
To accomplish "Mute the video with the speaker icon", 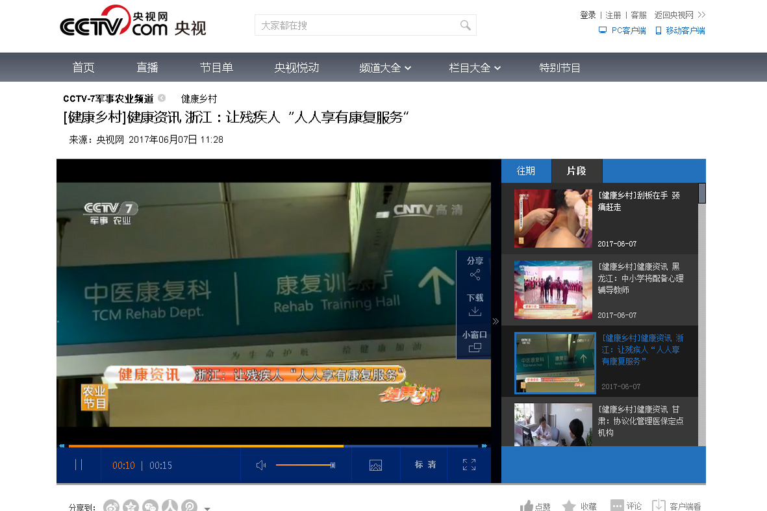I will pyautogui.click(x=260, y=465).
